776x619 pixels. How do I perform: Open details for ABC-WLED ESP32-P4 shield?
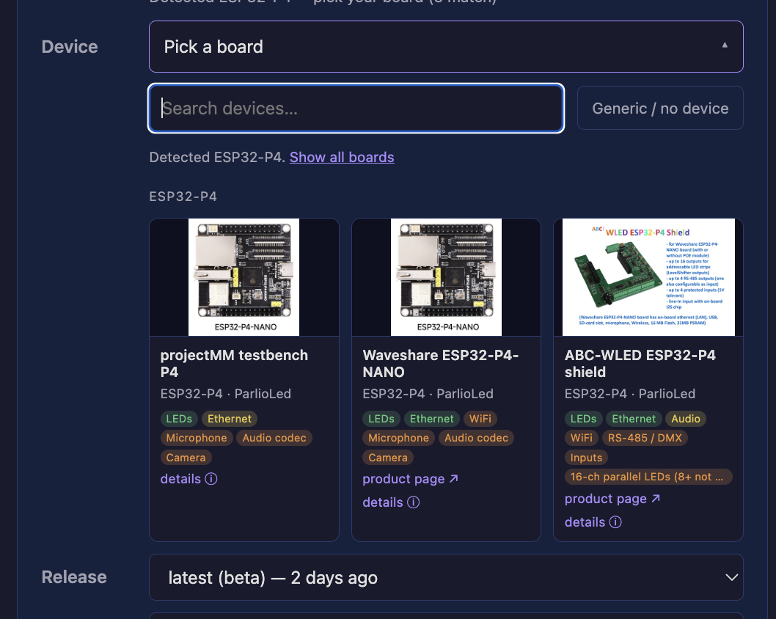[x=593, y=522]
